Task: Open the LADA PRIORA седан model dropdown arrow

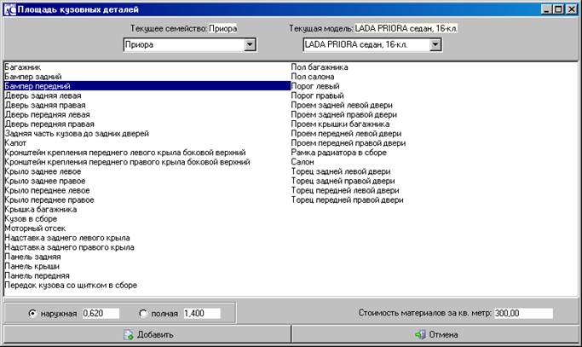Action: (x=435, y=45)
